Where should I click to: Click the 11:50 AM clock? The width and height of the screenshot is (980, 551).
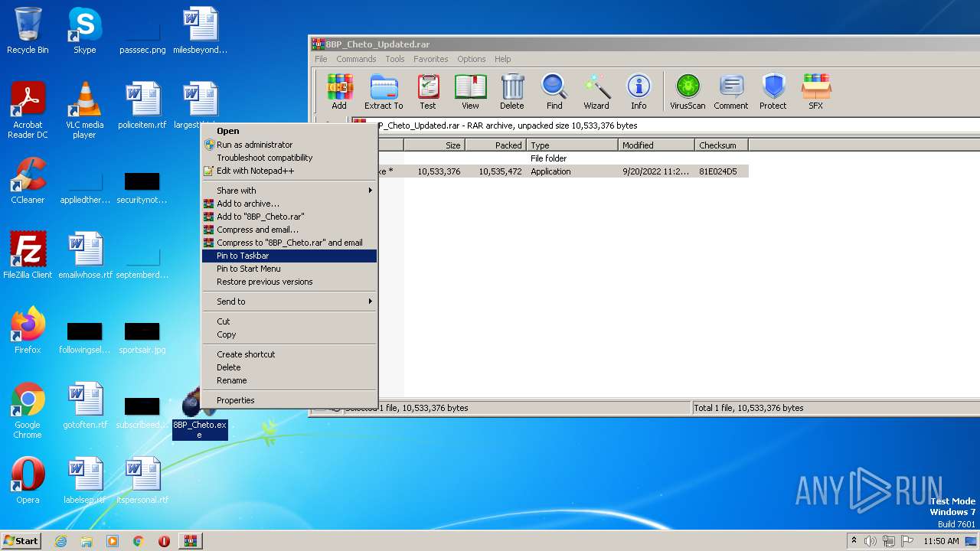coord(941,541)
